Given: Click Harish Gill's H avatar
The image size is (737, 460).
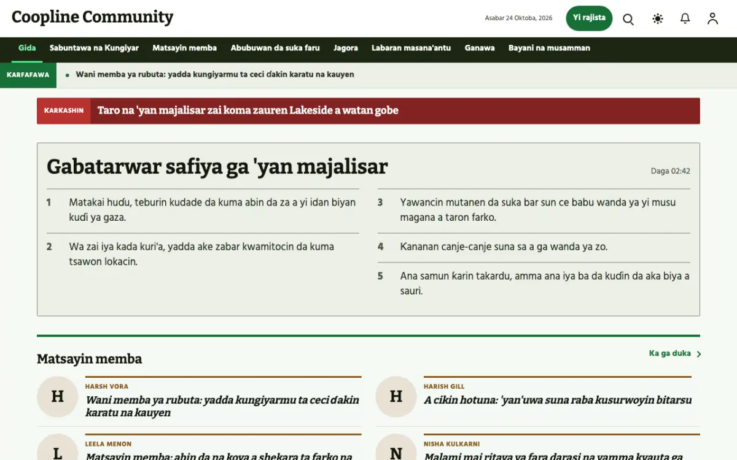Looking at the screenshot, I should pos(396,396).
